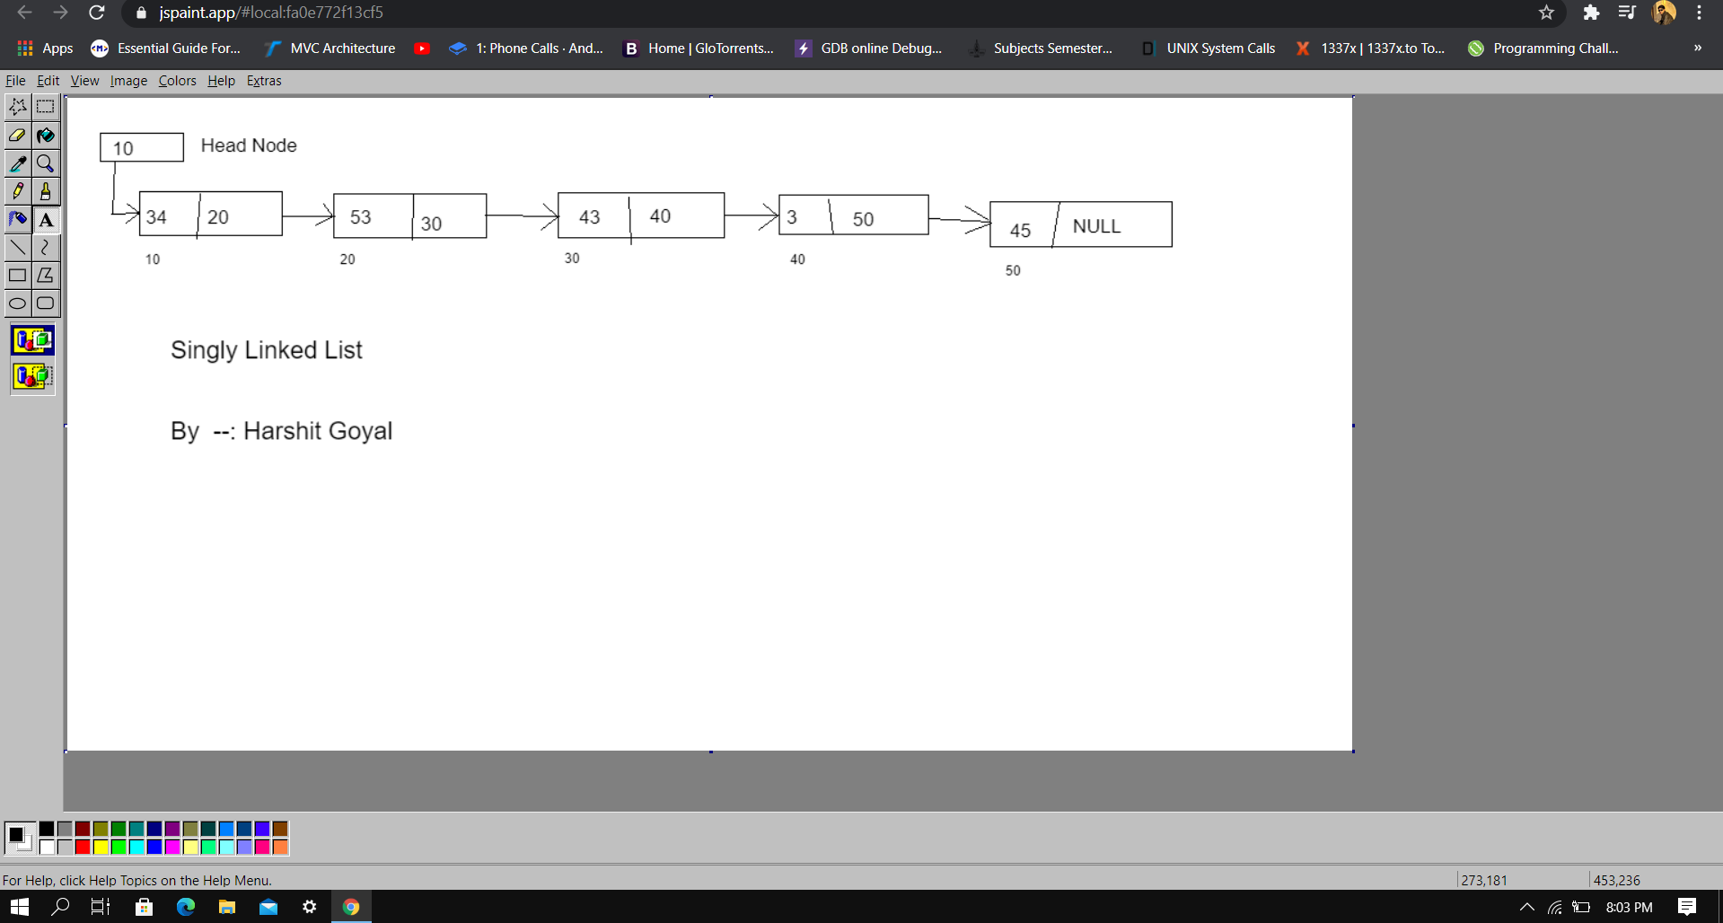1723x923 pixels.
Task: Choose transparent background text option
Action: (32, 375)
